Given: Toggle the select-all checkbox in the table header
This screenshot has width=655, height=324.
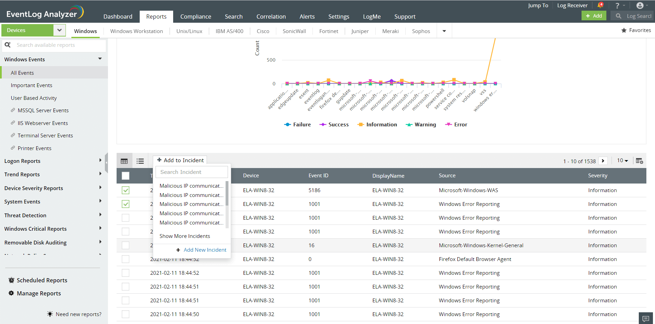Looking at the screenshot, I should click(x=125, y=176).
